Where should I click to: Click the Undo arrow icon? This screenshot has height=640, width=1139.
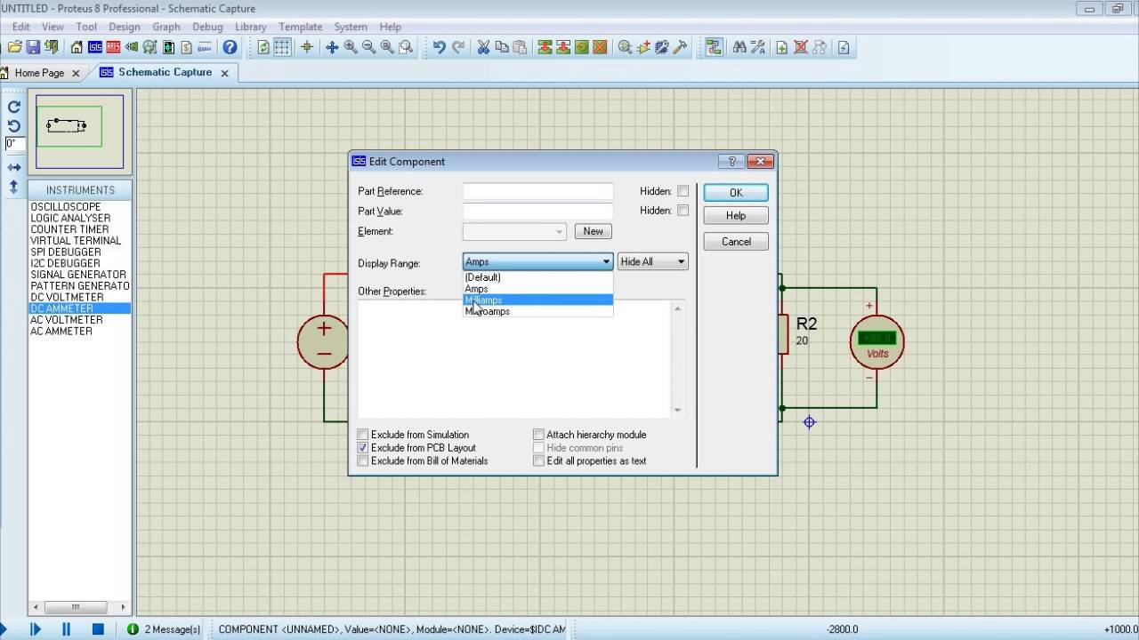439,47
